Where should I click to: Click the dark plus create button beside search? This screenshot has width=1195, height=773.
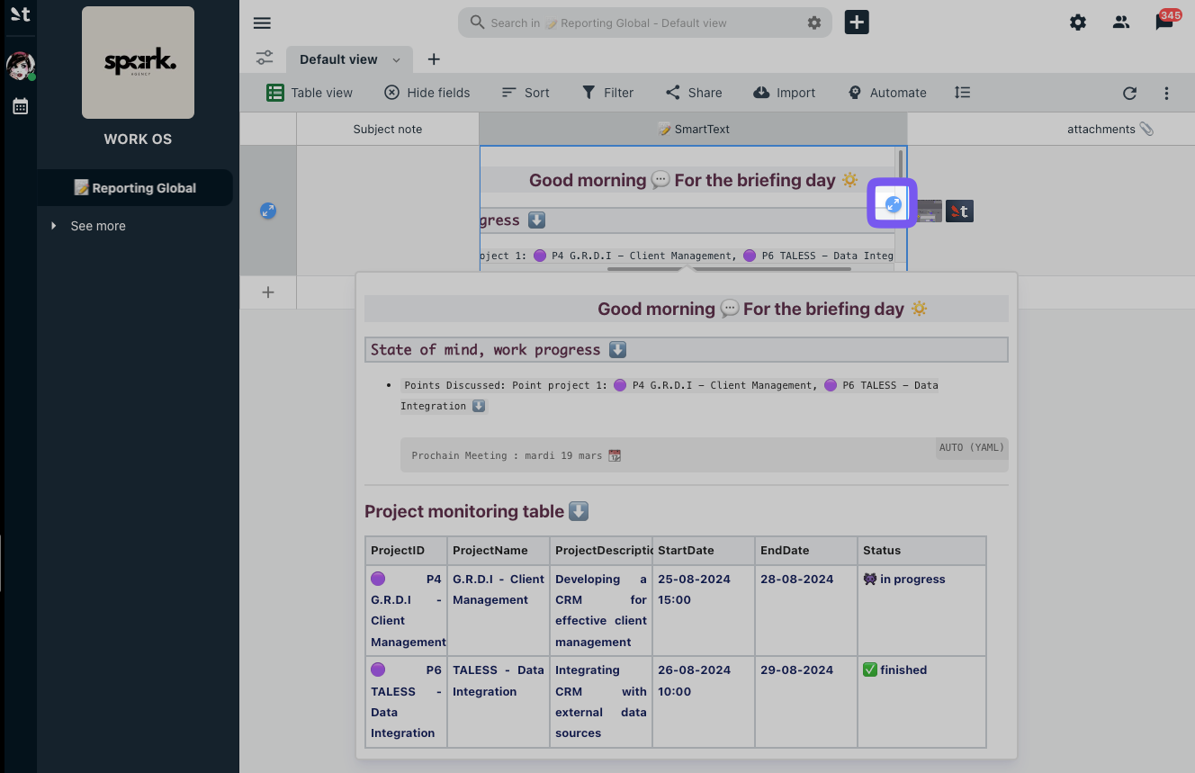[857, 22]
